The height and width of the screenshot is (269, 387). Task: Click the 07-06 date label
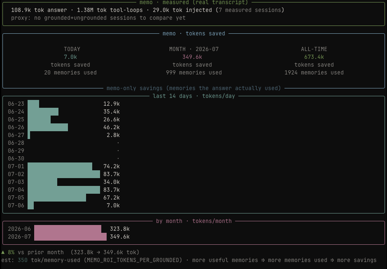coord(16,205)
